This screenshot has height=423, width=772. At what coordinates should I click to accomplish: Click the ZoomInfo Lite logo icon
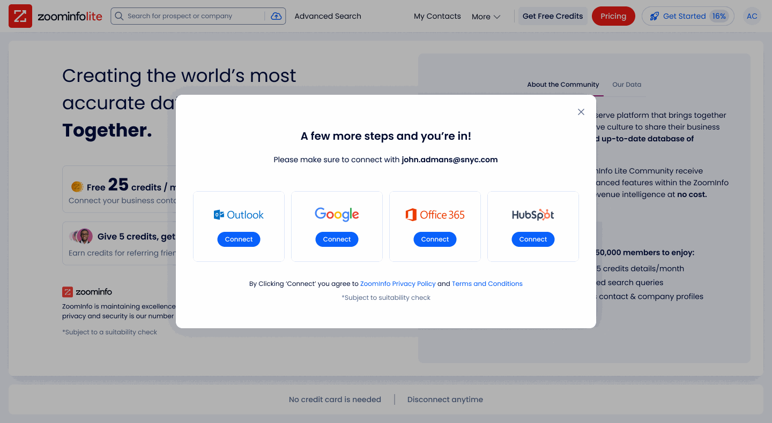pyautogui.click(x=20, y=16)
